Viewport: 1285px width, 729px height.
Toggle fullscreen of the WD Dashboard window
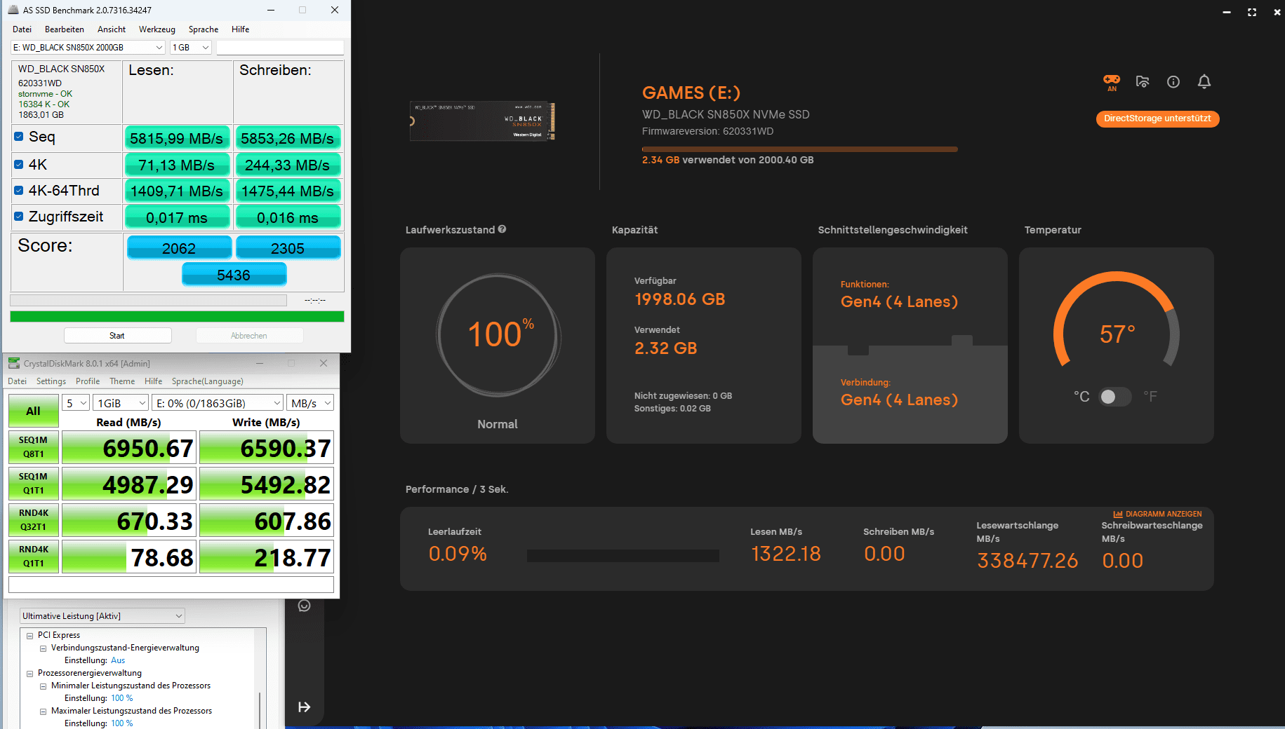pos(1252,12)
